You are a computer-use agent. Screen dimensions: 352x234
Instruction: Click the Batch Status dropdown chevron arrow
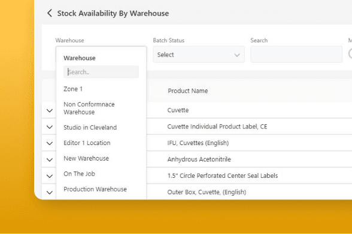coord(237,55)
